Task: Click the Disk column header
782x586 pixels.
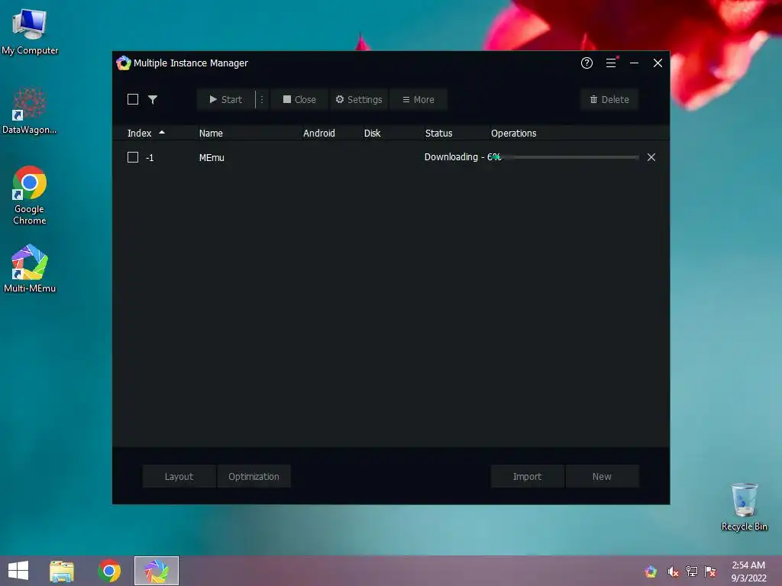Action: [372, 133]
